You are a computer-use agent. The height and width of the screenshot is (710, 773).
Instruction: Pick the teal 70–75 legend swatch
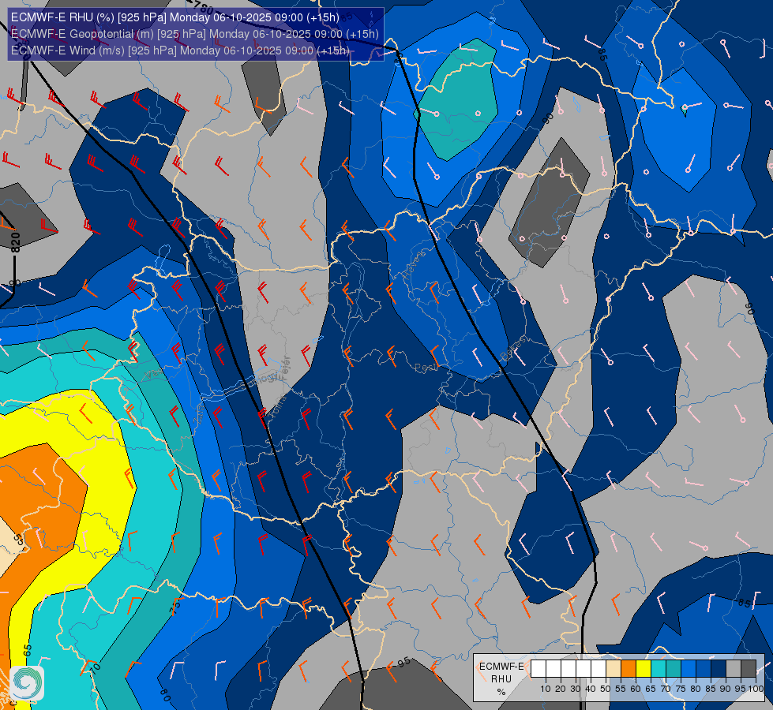(674, 669)
